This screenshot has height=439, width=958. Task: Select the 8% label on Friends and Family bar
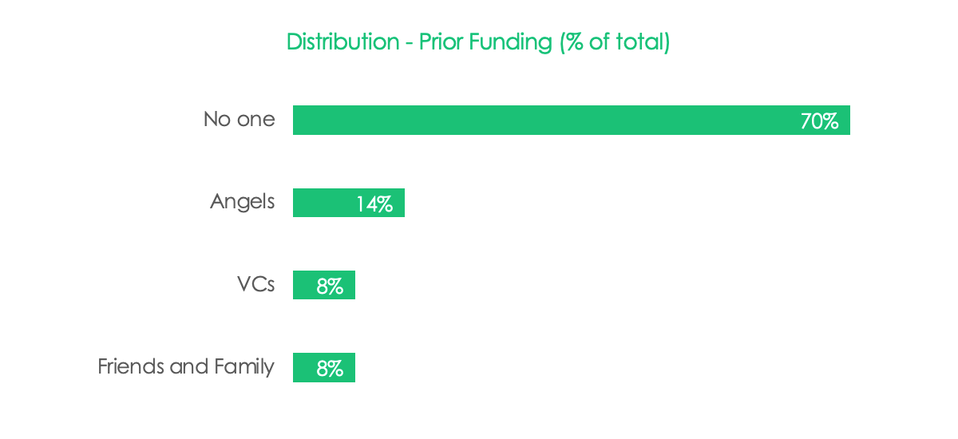coord(330,370)
